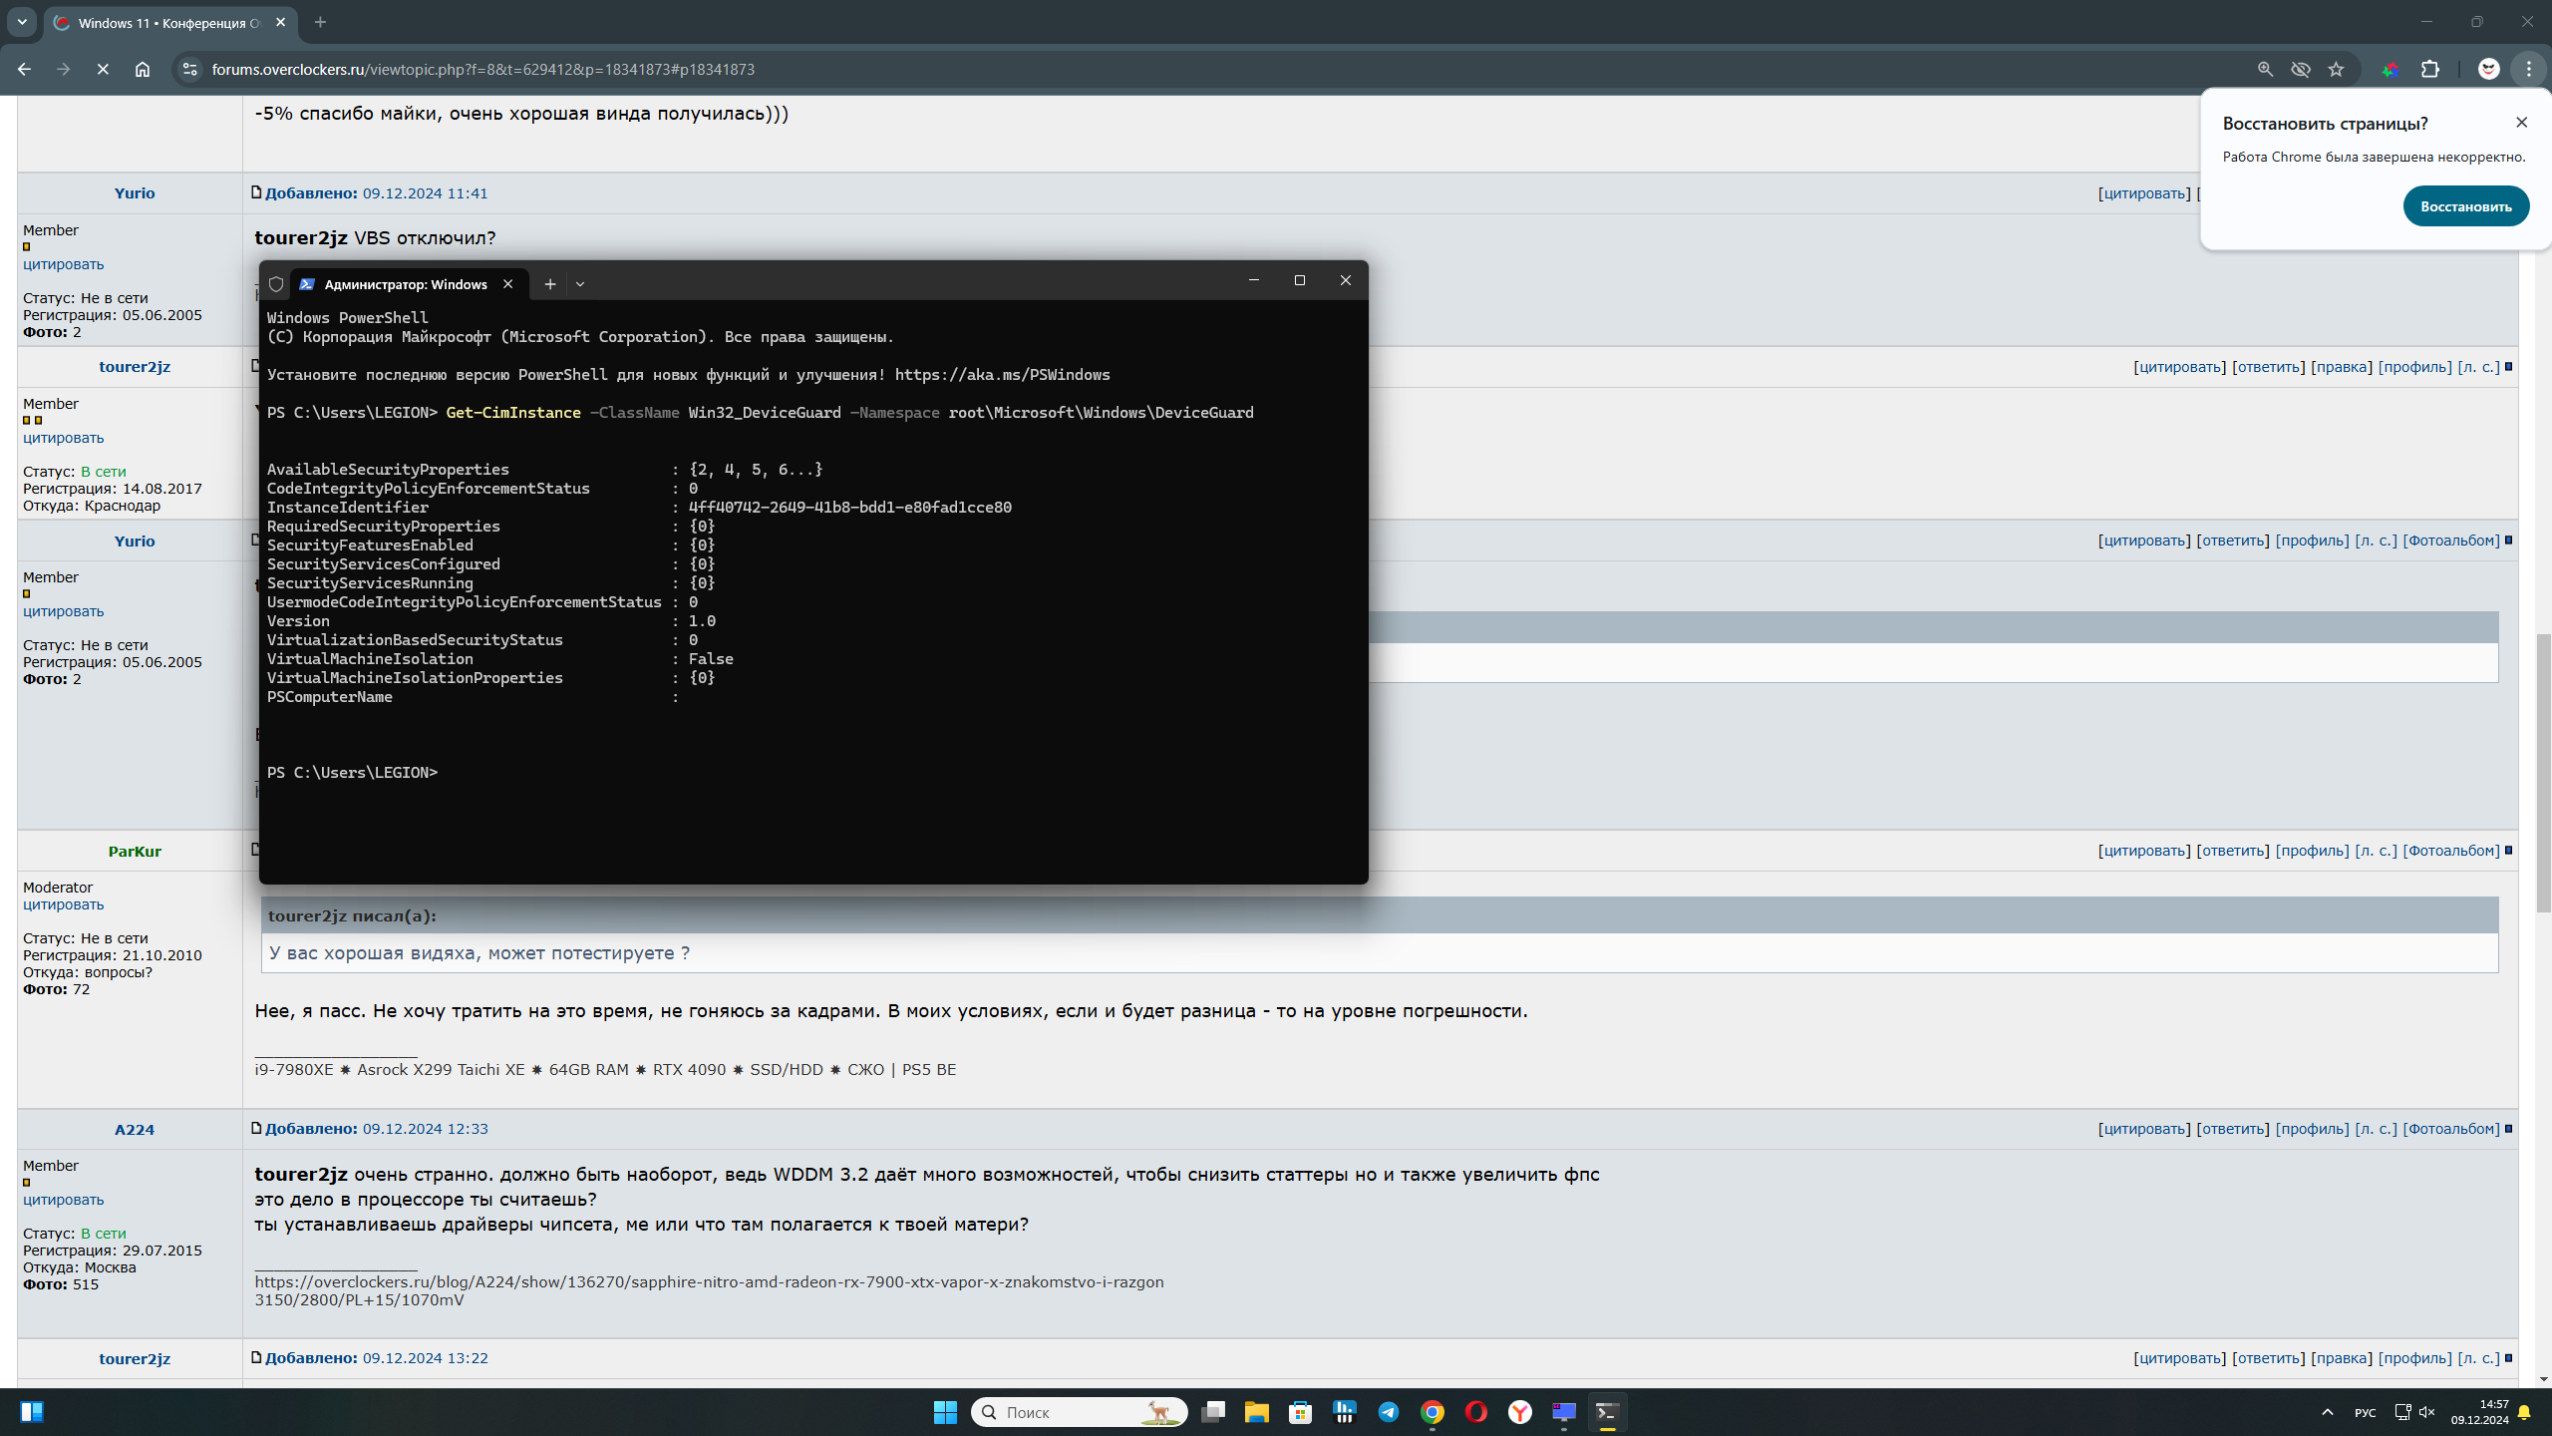2552x1436 pixels.
Task: Toggle mute via the taskbar speaker icon
Action: [2427, 1412]
